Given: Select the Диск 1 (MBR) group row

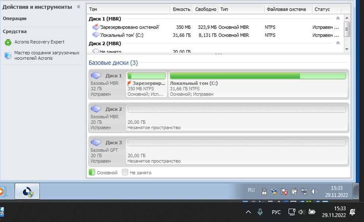Looking at the screenshot, I should [x=214, y=19].
